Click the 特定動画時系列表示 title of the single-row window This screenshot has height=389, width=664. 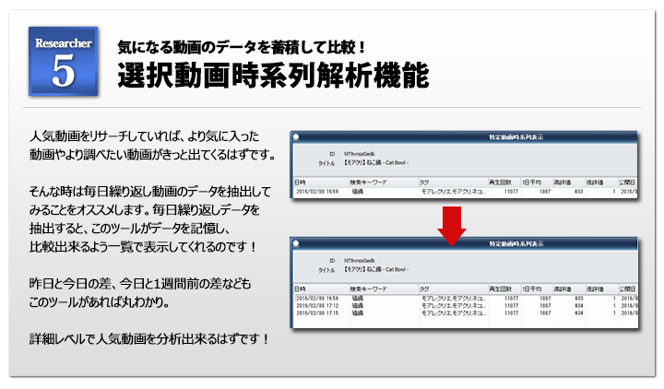tap(516, 137)
